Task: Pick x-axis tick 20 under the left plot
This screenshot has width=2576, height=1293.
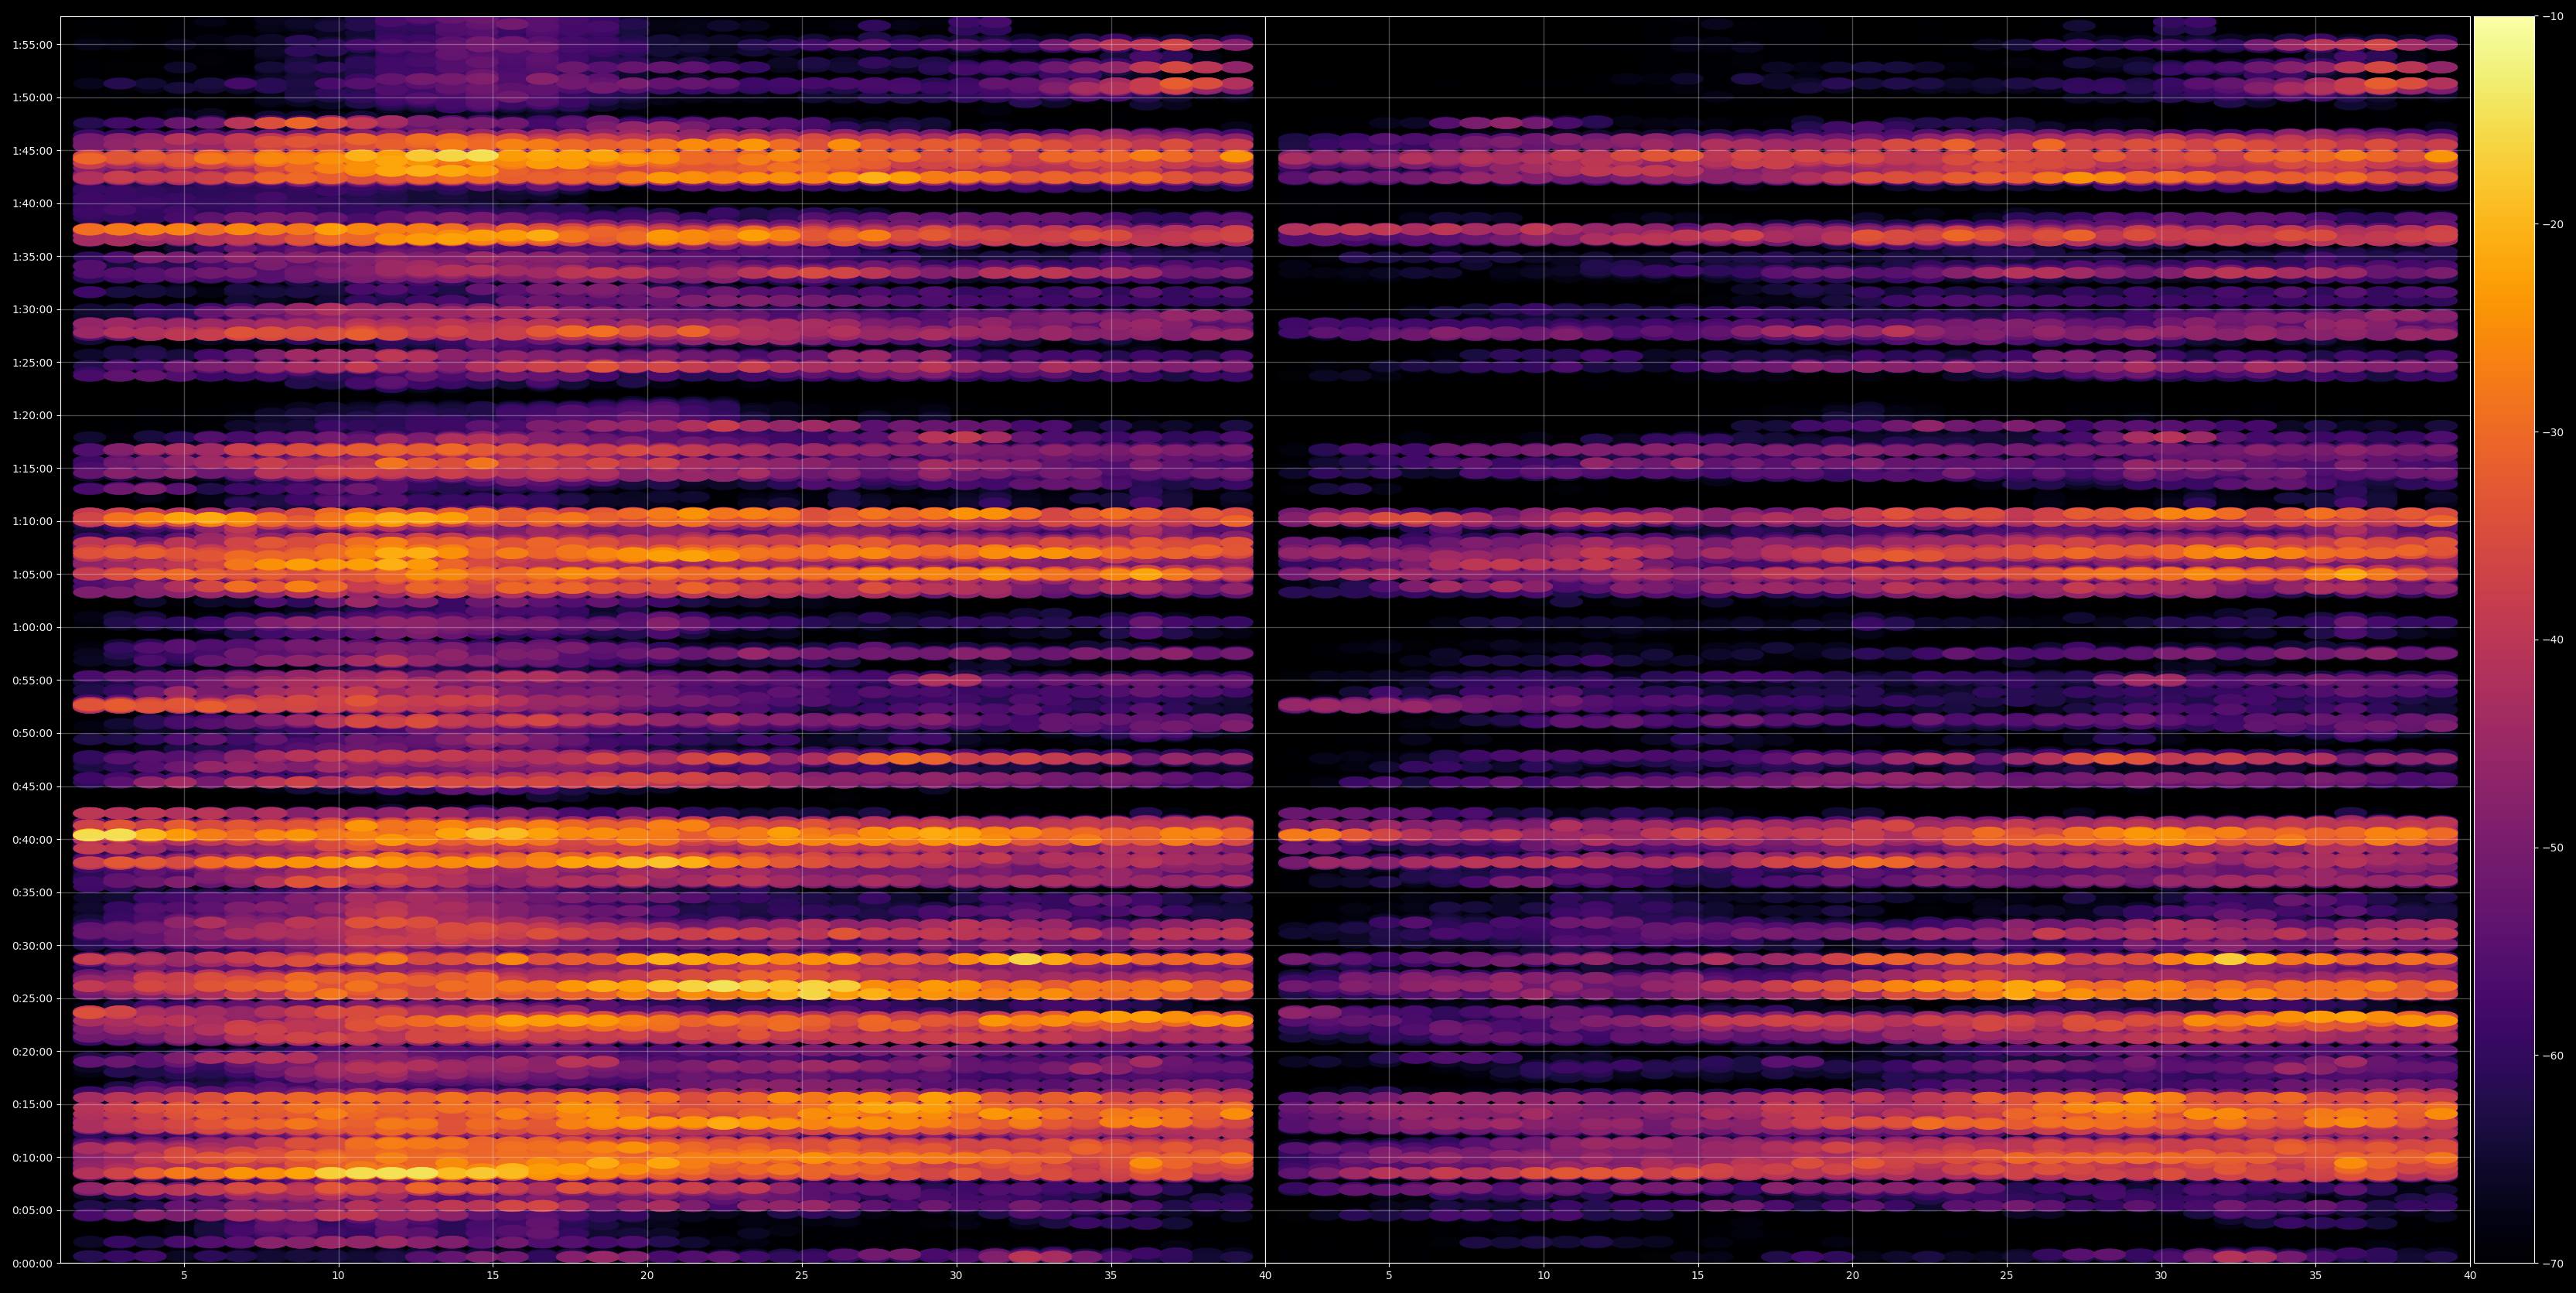Action: pos(647,1275)
